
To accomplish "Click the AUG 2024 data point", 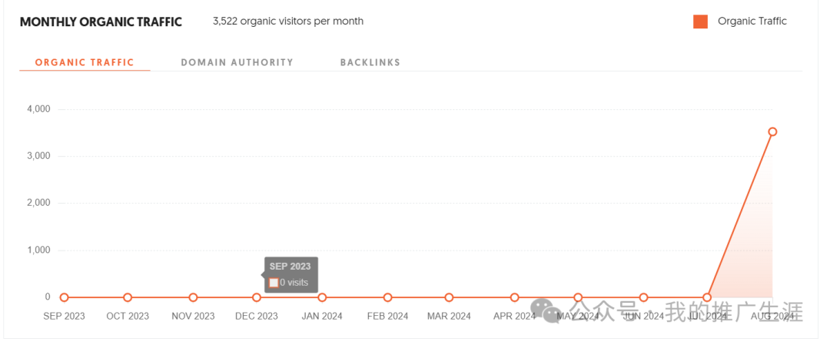I will [x=772, y=131].
